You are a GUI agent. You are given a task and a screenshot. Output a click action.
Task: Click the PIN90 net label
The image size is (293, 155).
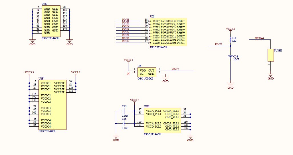click(x=126, y=26)
